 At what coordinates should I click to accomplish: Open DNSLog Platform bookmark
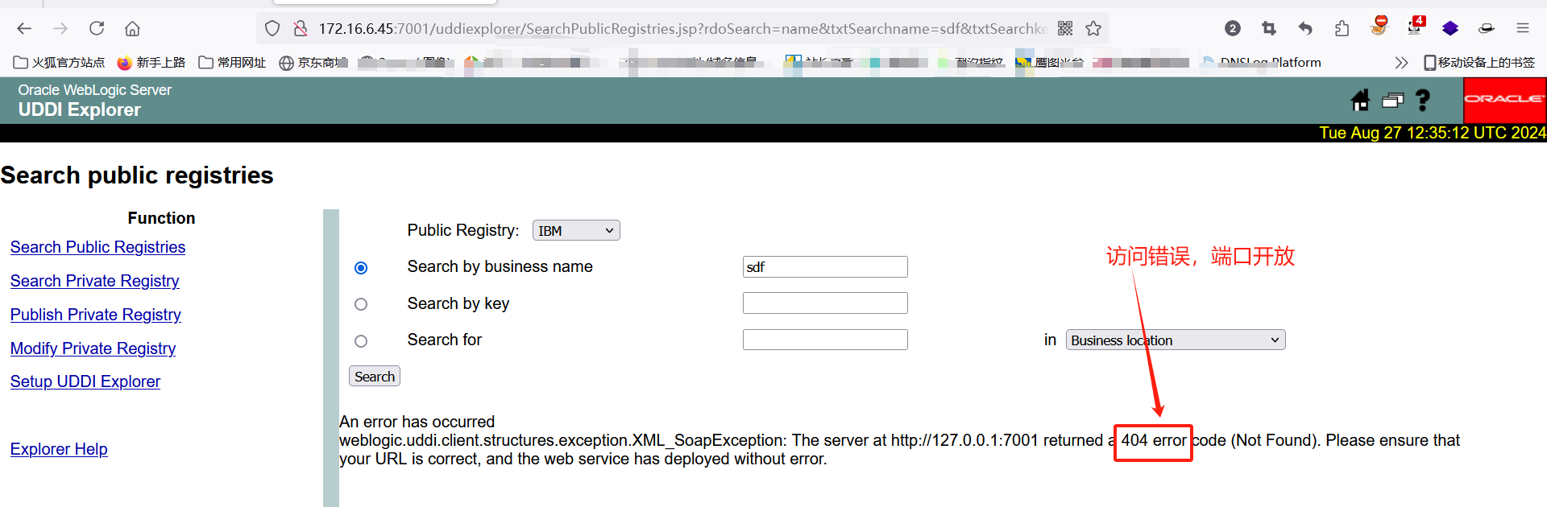point(1261,63)
